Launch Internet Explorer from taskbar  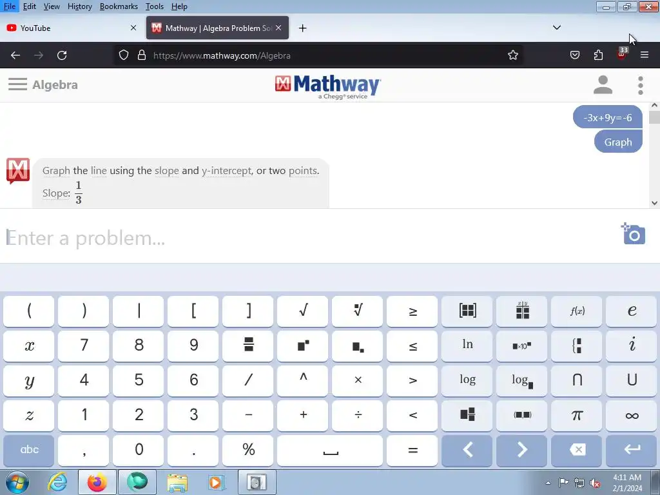(57, 482)
